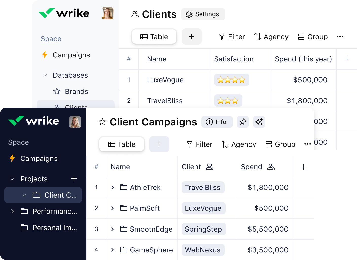The image size is (357, 260).
Task: Collapse the Projects section in the dark sidebar
Action: point(12,179)
